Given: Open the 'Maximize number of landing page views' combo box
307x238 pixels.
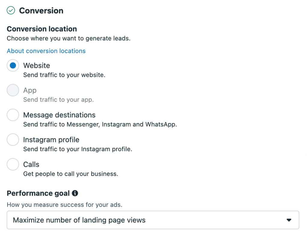Looking at the screenshot, I should (153, 220).
